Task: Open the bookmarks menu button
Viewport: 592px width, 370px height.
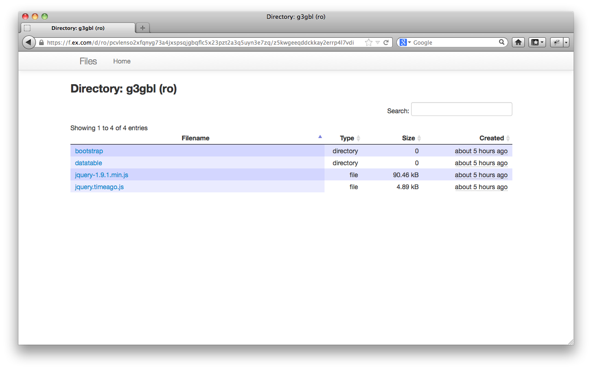Action: [537, 42]
